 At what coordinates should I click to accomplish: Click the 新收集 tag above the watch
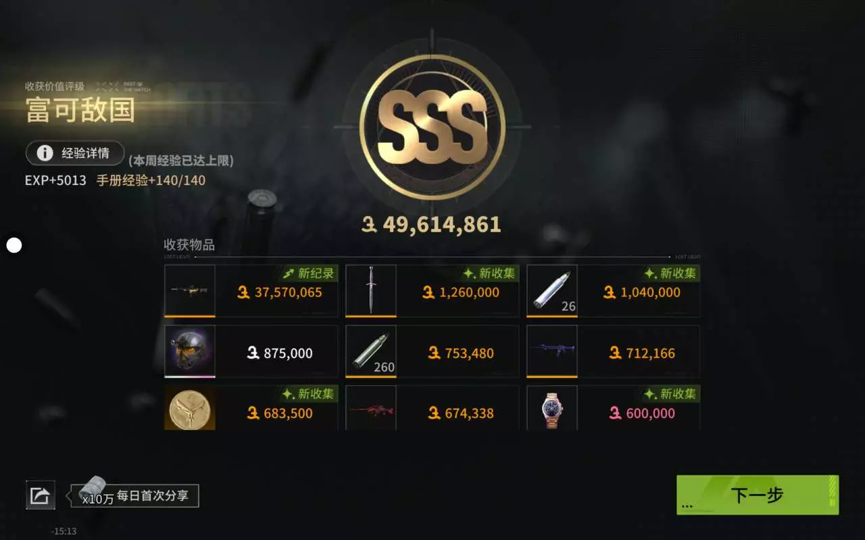click(x=670, y=394)
